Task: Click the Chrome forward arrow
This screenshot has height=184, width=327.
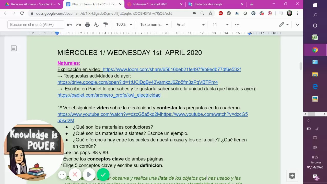Action: pos(14,13)
